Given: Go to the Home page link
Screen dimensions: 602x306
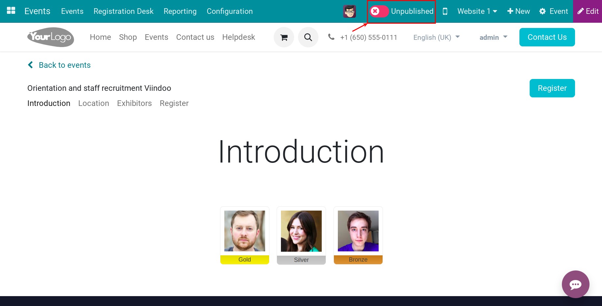Looking at the screenshot, I should [x=100, y=37].
